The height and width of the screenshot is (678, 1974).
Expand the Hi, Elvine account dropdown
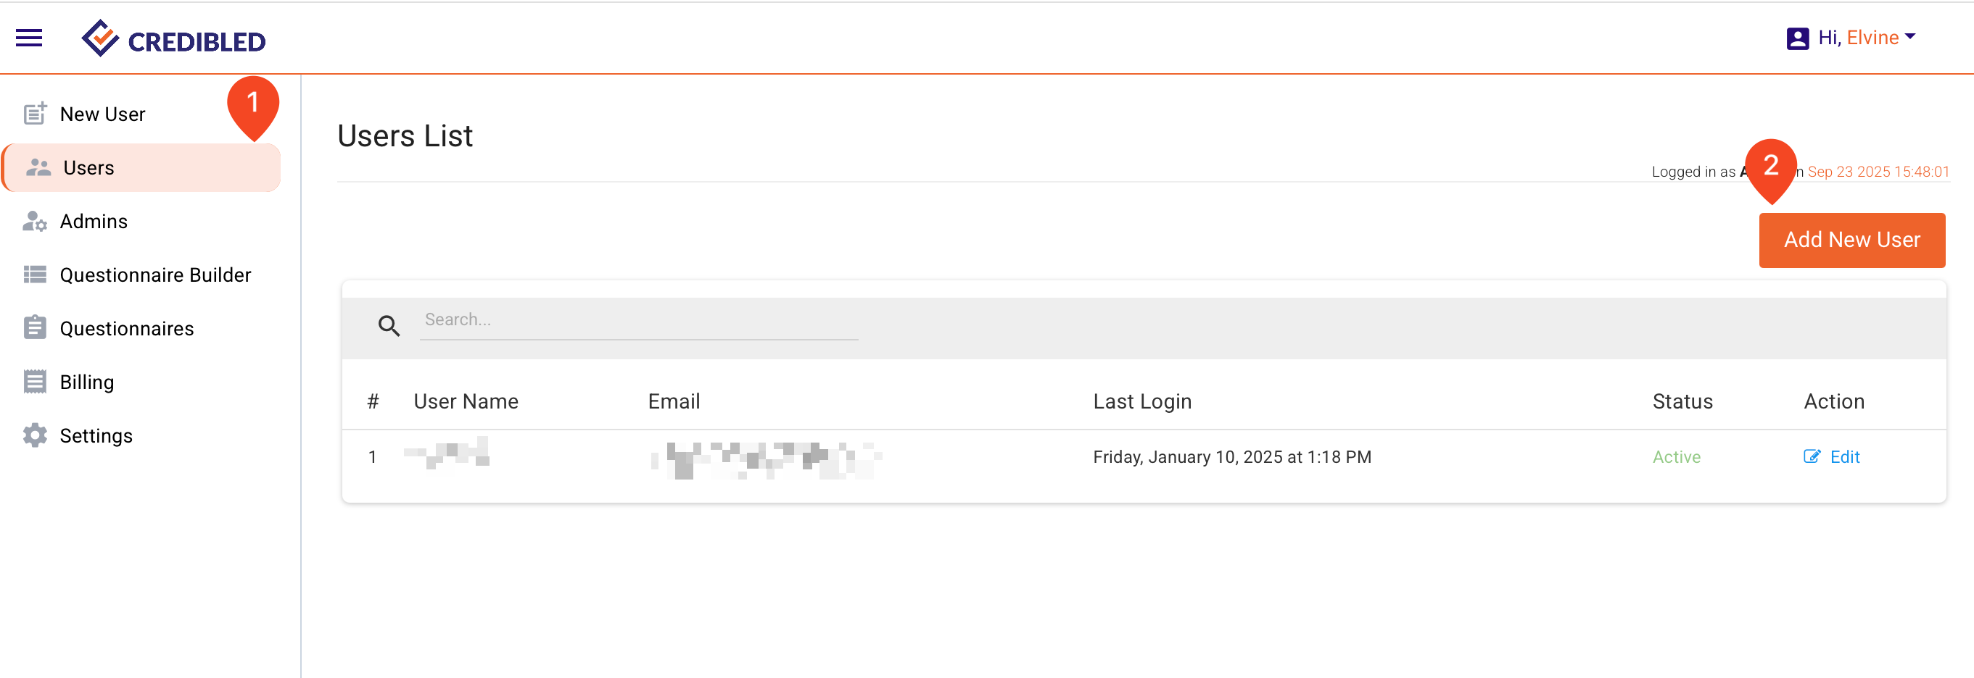(x=1909, y=37)
